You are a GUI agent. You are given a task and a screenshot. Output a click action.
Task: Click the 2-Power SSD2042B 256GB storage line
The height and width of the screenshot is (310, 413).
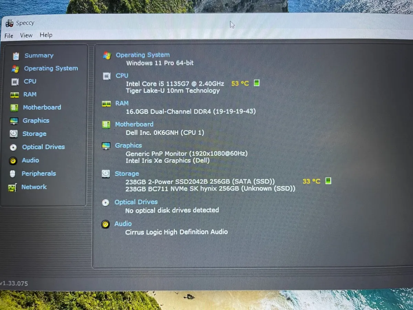coord(200,182)
